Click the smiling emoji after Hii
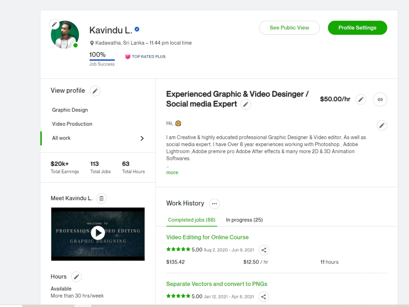 [x=178, y=123]
